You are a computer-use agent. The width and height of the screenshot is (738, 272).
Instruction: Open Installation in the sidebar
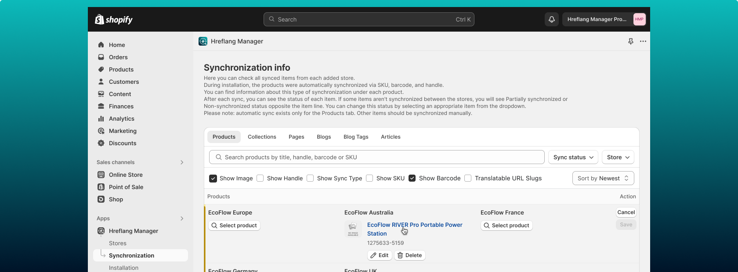[123, 268]
